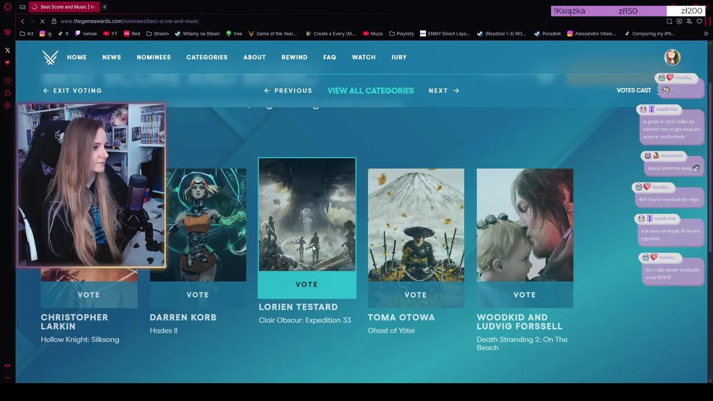The width and height of the screenshot is (713, 401).
Task: Go to PREVIOUS category
Action: tap(288, 91)
